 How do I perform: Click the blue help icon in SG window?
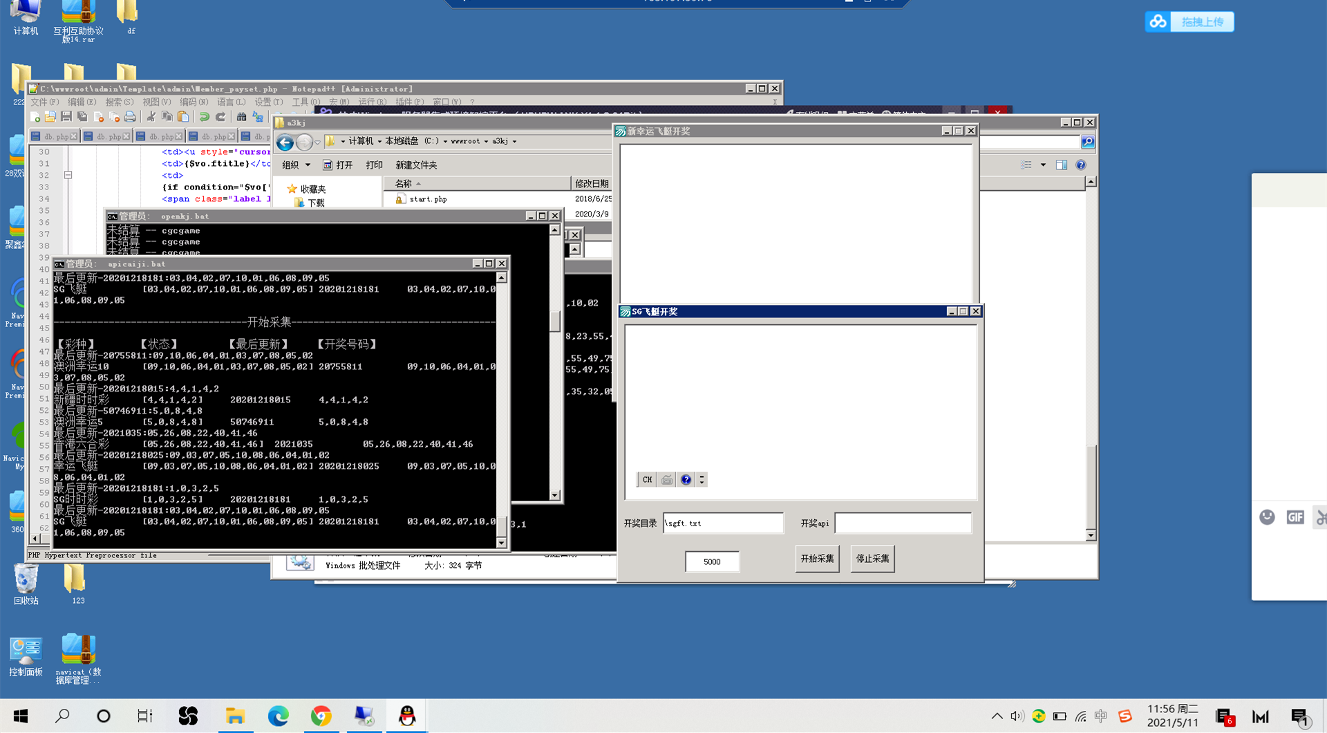[x=686, y=480]
